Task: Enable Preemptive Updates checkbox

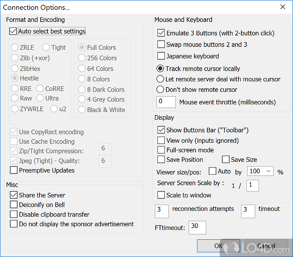Action: pos(14,170)
